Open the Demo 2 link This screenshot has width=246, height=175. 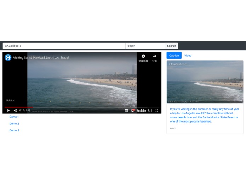[x=14, y=124]
